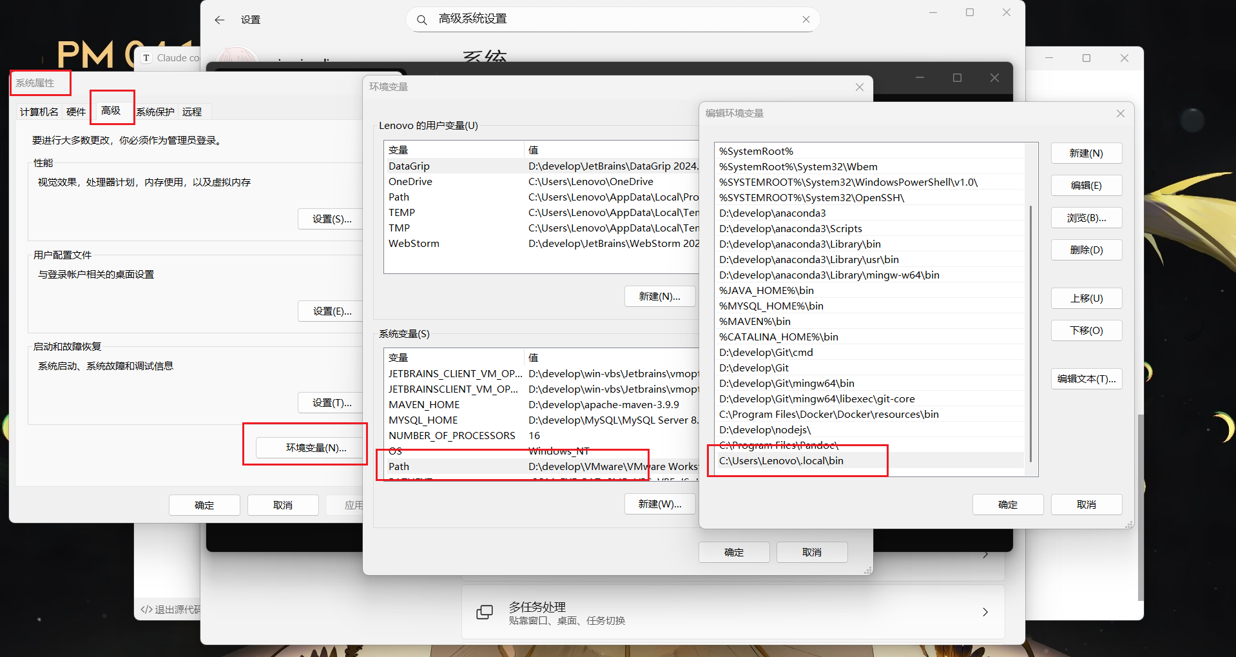This screenshot has width=1236, height=657.
Task: Select the WindowsPowerShell\v1.0\ path entry
Action: coord(869,182)
